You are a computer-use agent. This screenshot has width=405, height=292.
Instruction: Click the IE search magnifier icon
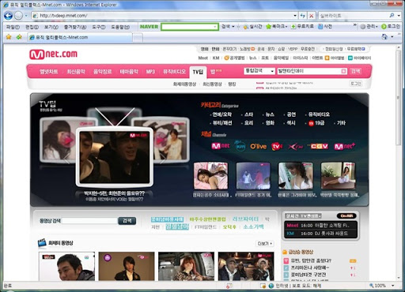pyautogui.click(x=392, y=16)
